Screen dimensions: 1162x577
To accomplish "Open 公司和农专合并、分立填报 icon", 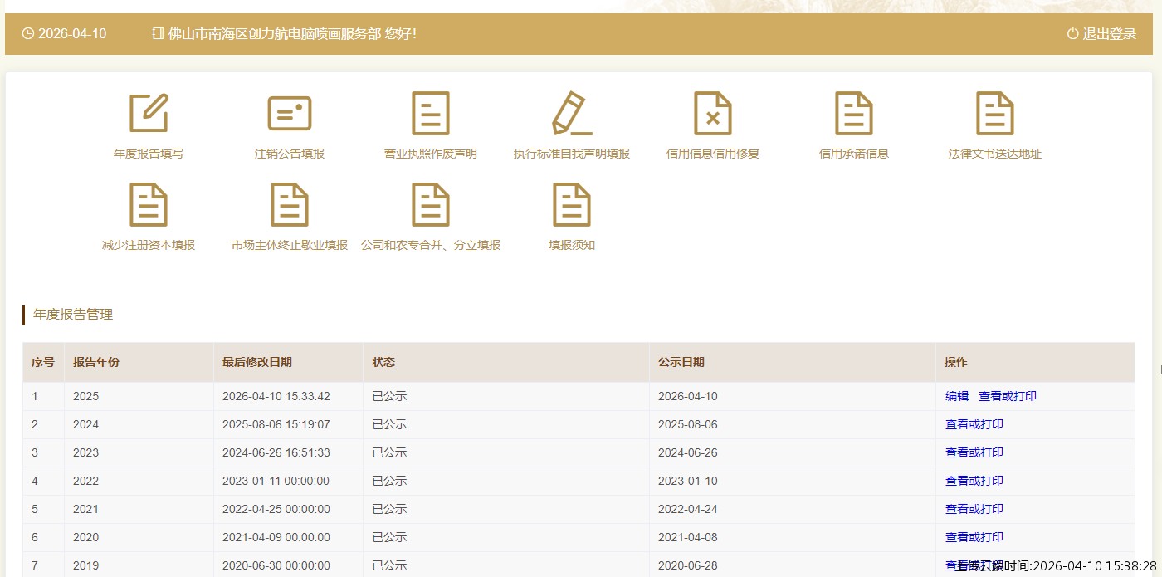I will pyautogui.click(x=431, y=205).
